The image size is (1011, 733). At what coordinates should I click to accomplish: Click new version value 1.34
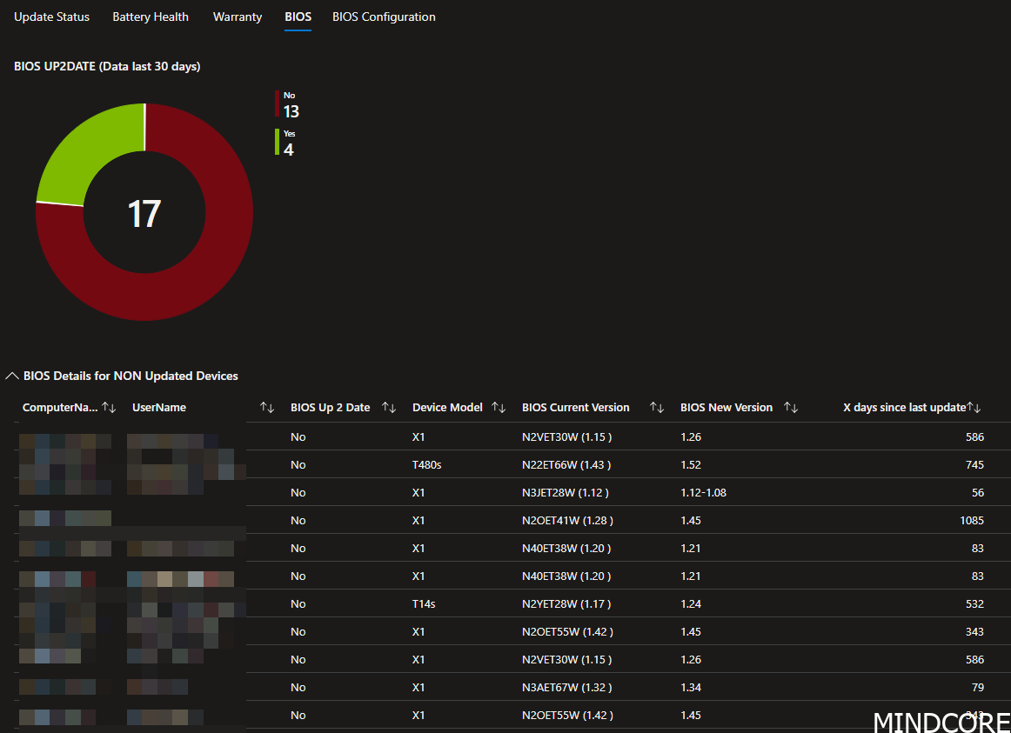pos(691,687)
